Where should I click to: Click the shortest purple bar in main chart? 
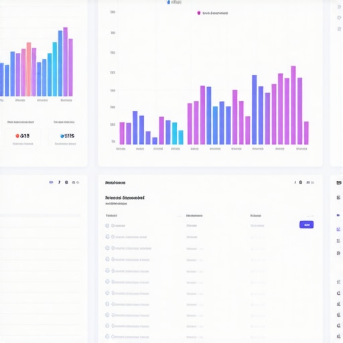(155, 141)
